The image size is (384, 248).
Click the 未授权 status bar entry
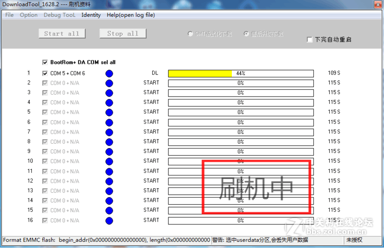(354, 240)
